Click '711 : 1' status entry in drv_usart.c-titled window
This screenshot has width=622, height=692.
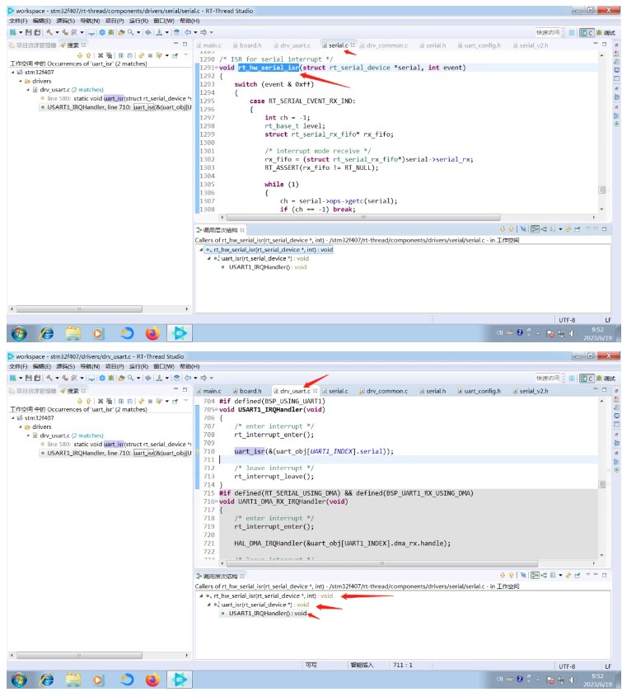[403, 665]
